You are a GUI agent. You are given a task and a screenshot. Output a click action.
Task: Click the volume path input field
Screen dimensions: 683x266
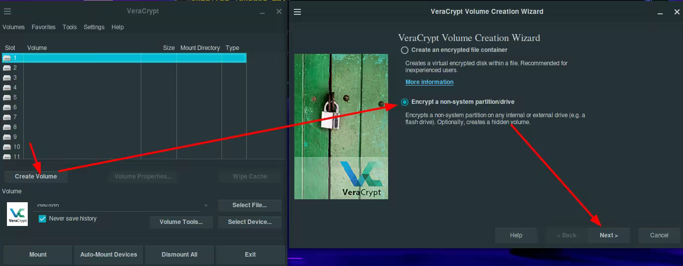pyautogui.click(x=117, y=206)
